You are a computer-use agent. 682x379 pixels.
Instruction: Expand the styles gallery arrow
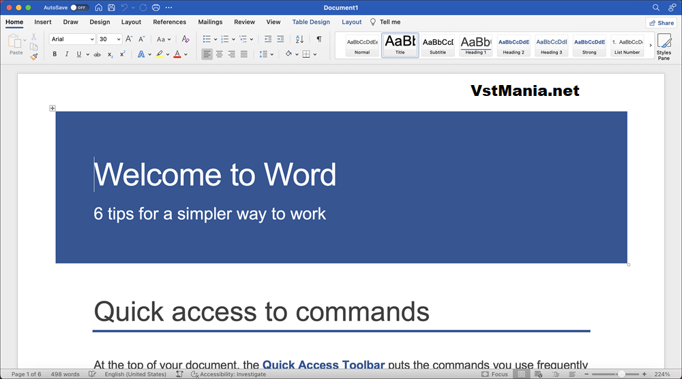650,45
